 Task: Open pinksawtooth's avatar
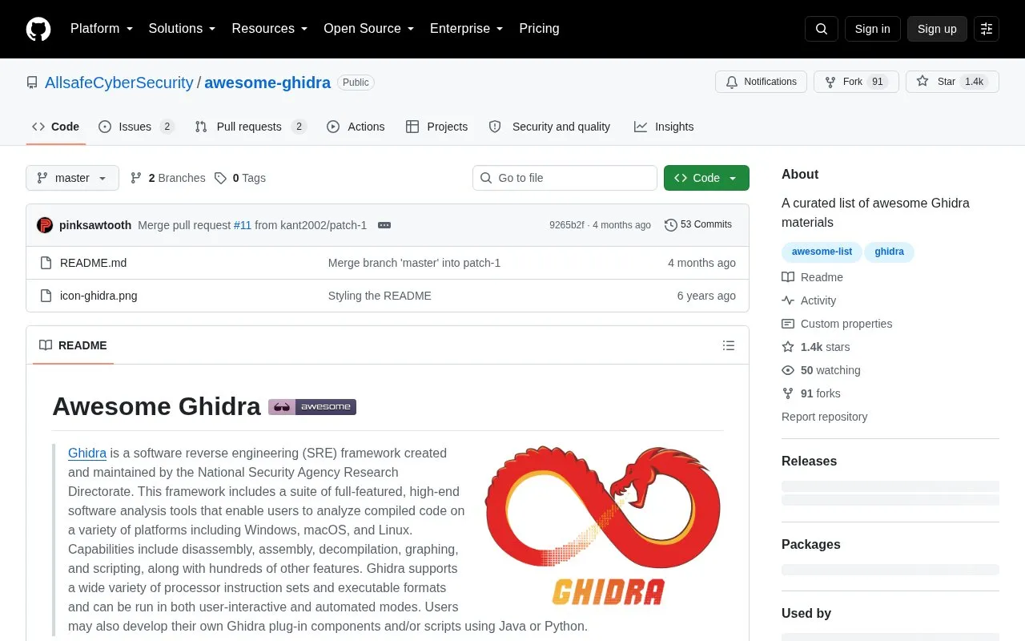tap(45, 225)
